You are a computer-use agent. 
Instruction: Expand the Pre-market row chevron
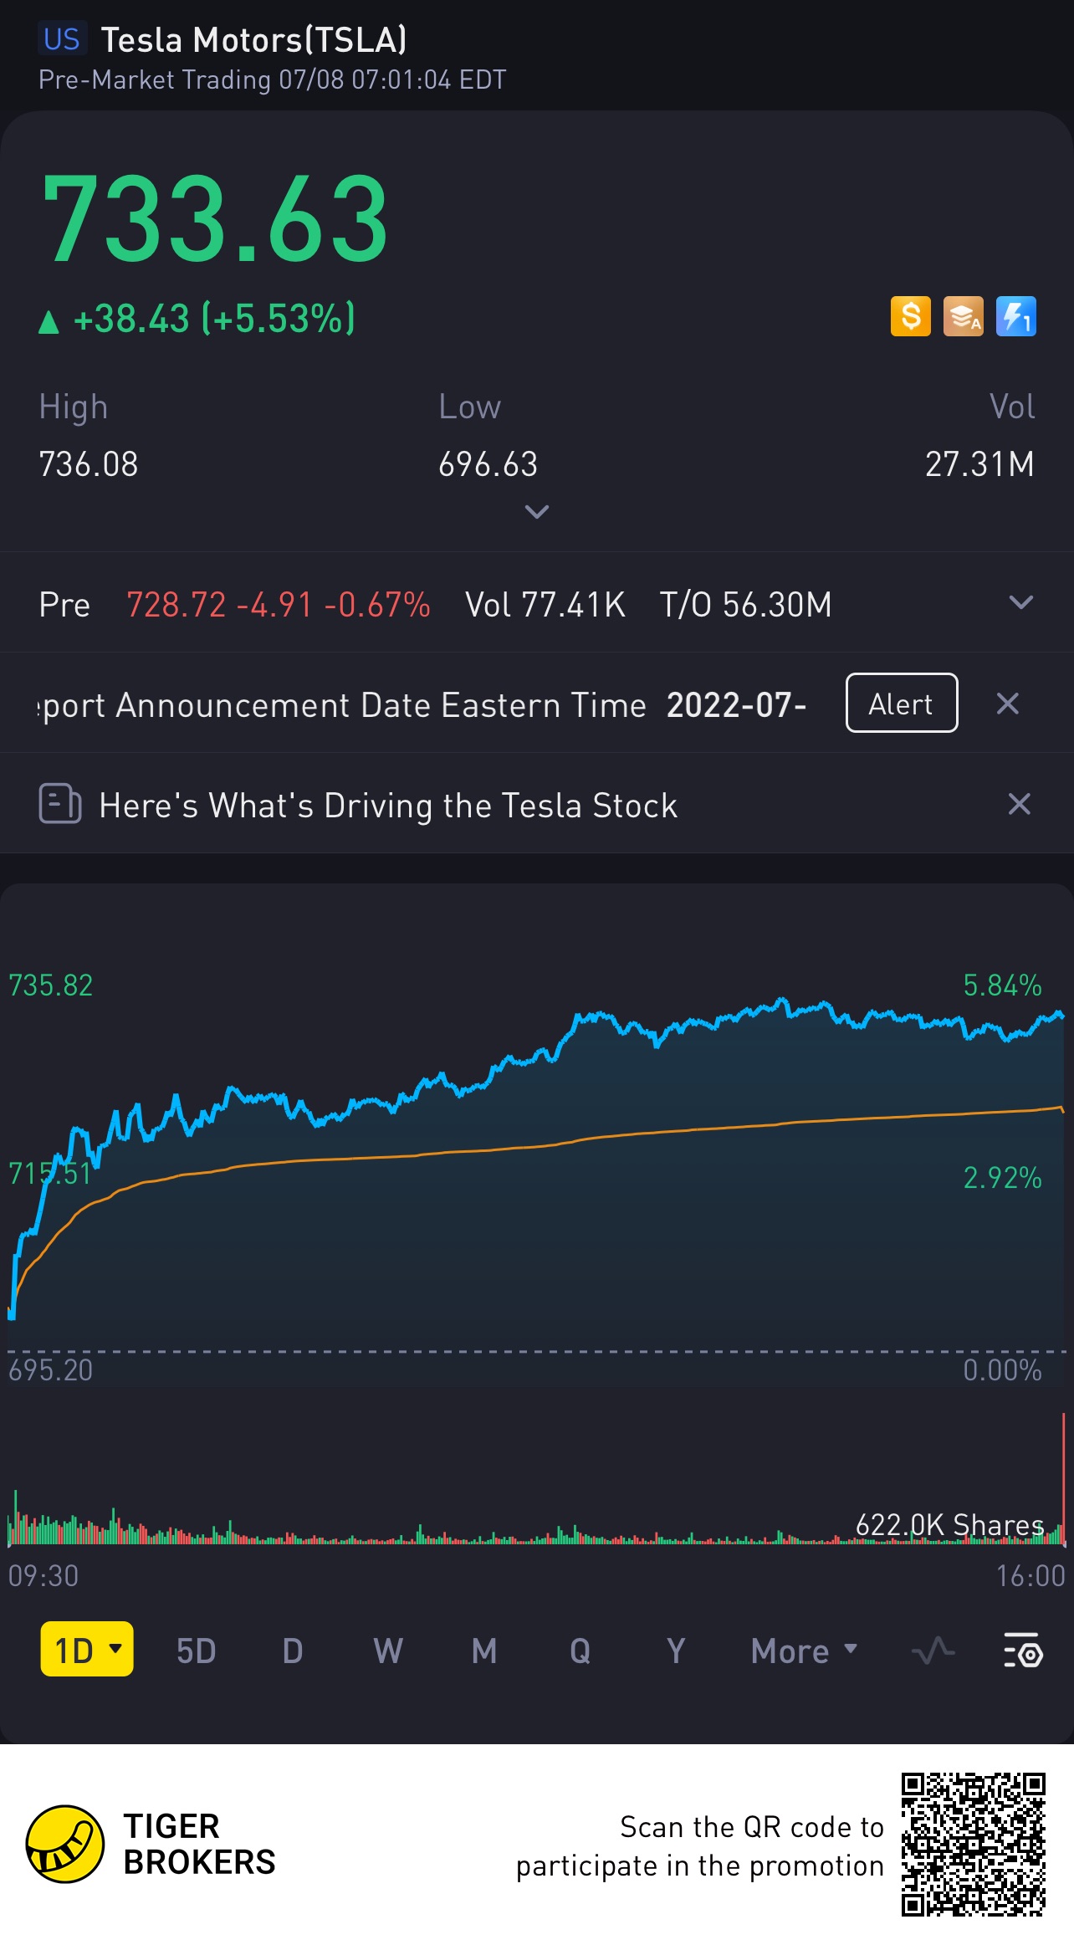point(1020,603)
